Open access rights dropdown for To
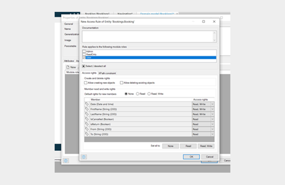Viewport: 285px width, 185px height. pyautogui.click(x=212, y=134)
